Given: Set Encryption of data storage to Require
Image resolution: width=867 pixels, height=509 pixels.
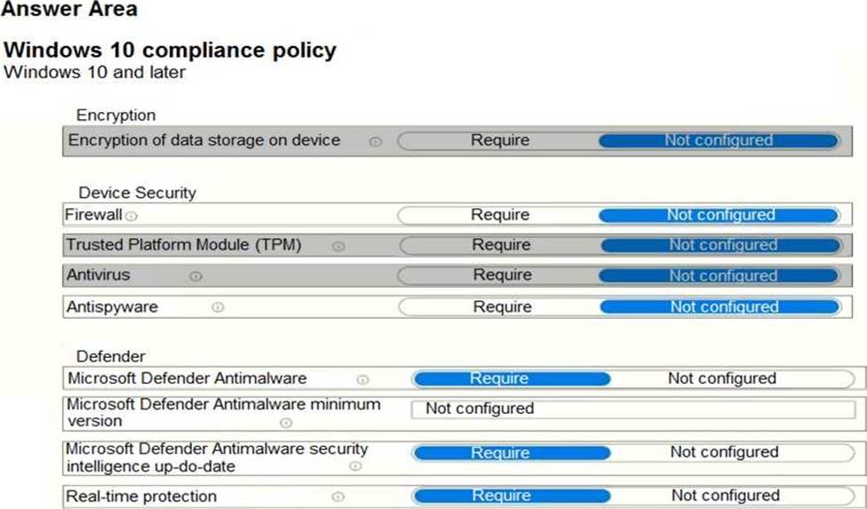Looking at the screenshot, I should (x=500, y=140).
